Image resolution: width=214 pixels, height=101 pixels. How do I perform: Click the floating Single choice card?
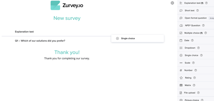(137, 38)
